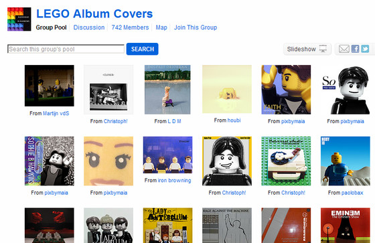Viewport: 375px width, 243px height.
Task: View the Sophie B Hawkins cover thumbnail
Action: tap(50, 161)
